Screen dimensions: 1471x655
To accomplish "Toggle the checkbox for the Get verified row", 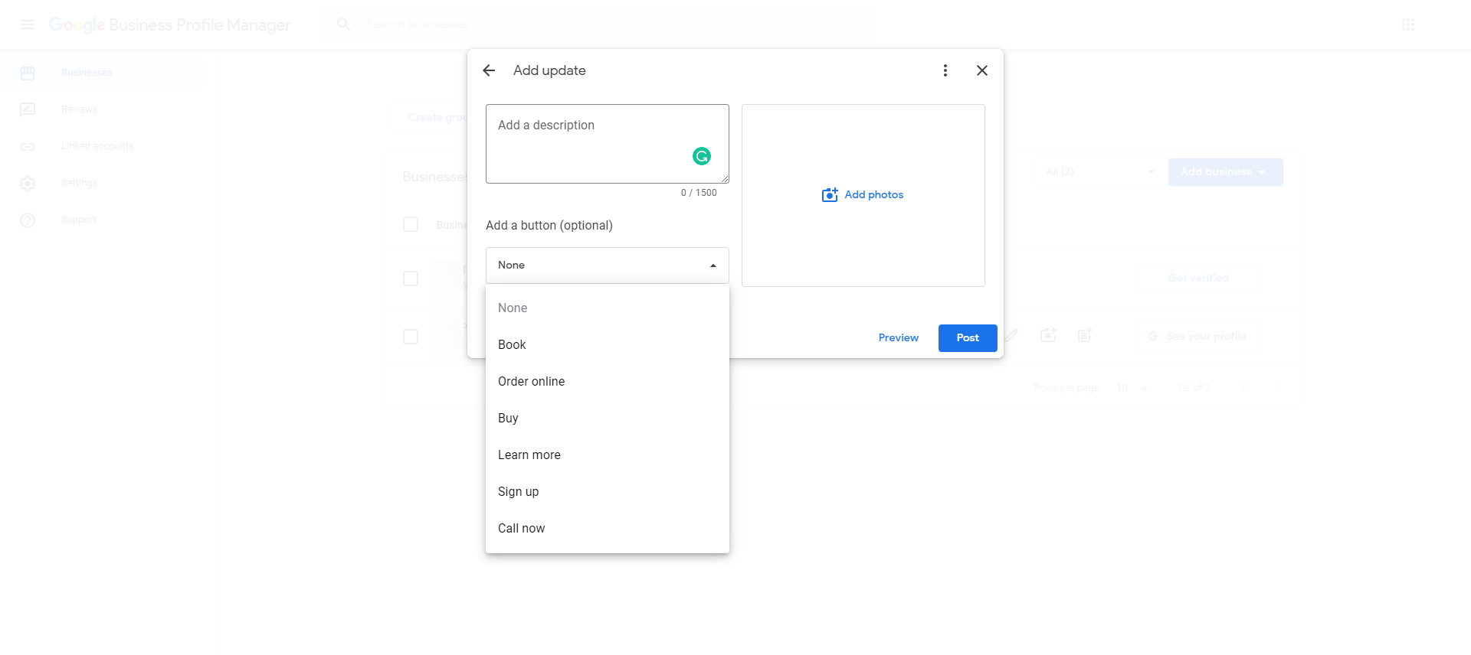I will tap(411, 279).
